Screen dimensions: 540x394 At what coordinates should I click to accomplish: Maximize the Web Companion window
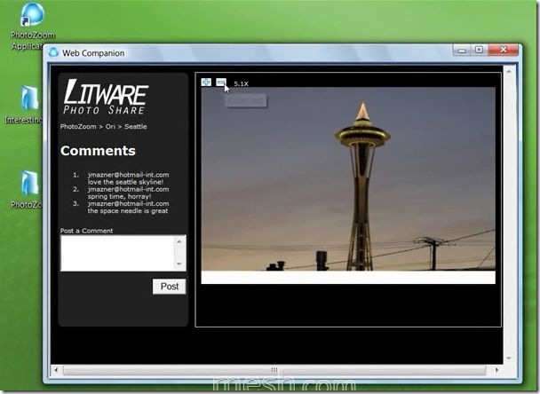pos(479,51)
